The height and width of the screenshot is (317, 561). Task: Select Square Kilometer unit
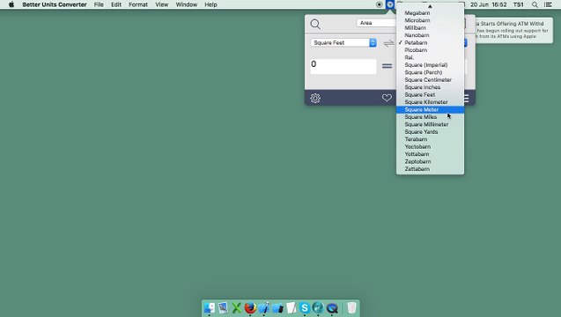coord(430,102)
